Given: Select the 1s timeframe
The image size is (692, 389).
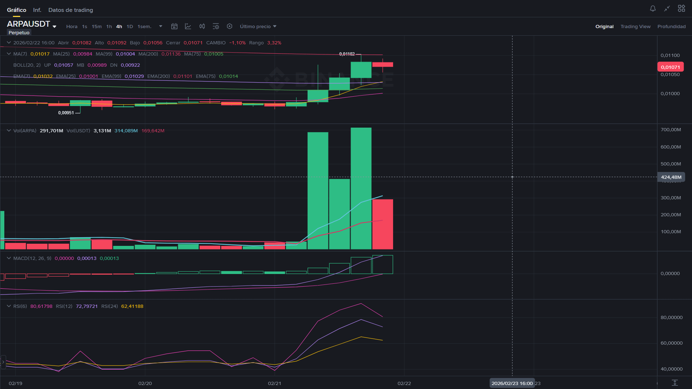Looking at the screenshot, I should [x=84, y=26].
